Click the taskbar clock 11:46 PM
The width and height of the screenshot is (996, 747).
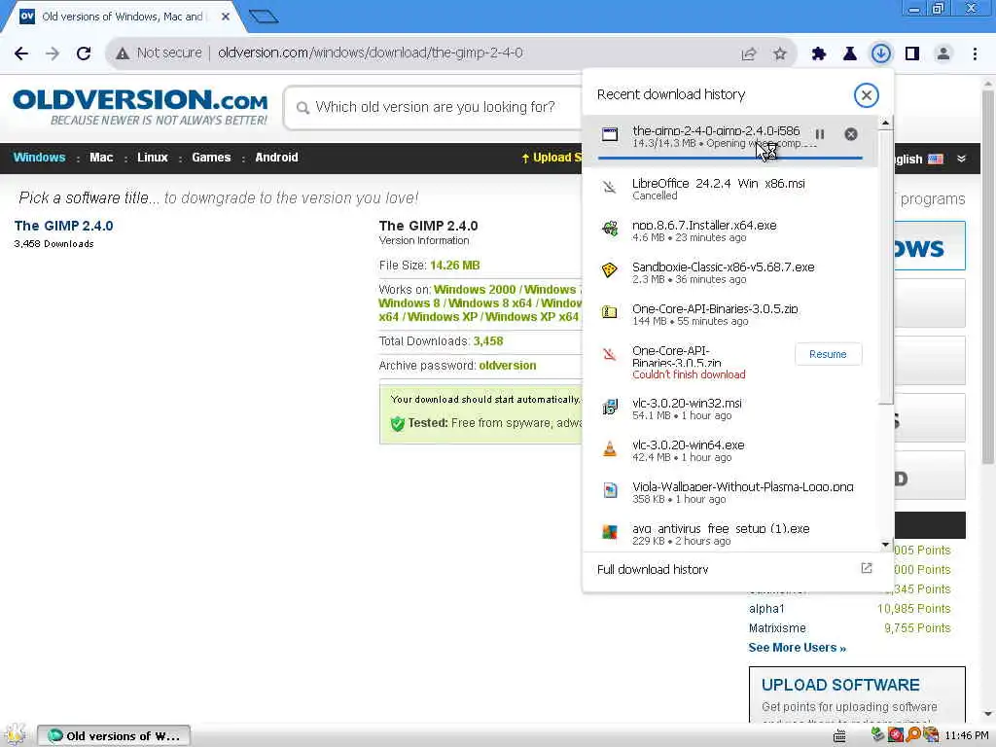967,735
